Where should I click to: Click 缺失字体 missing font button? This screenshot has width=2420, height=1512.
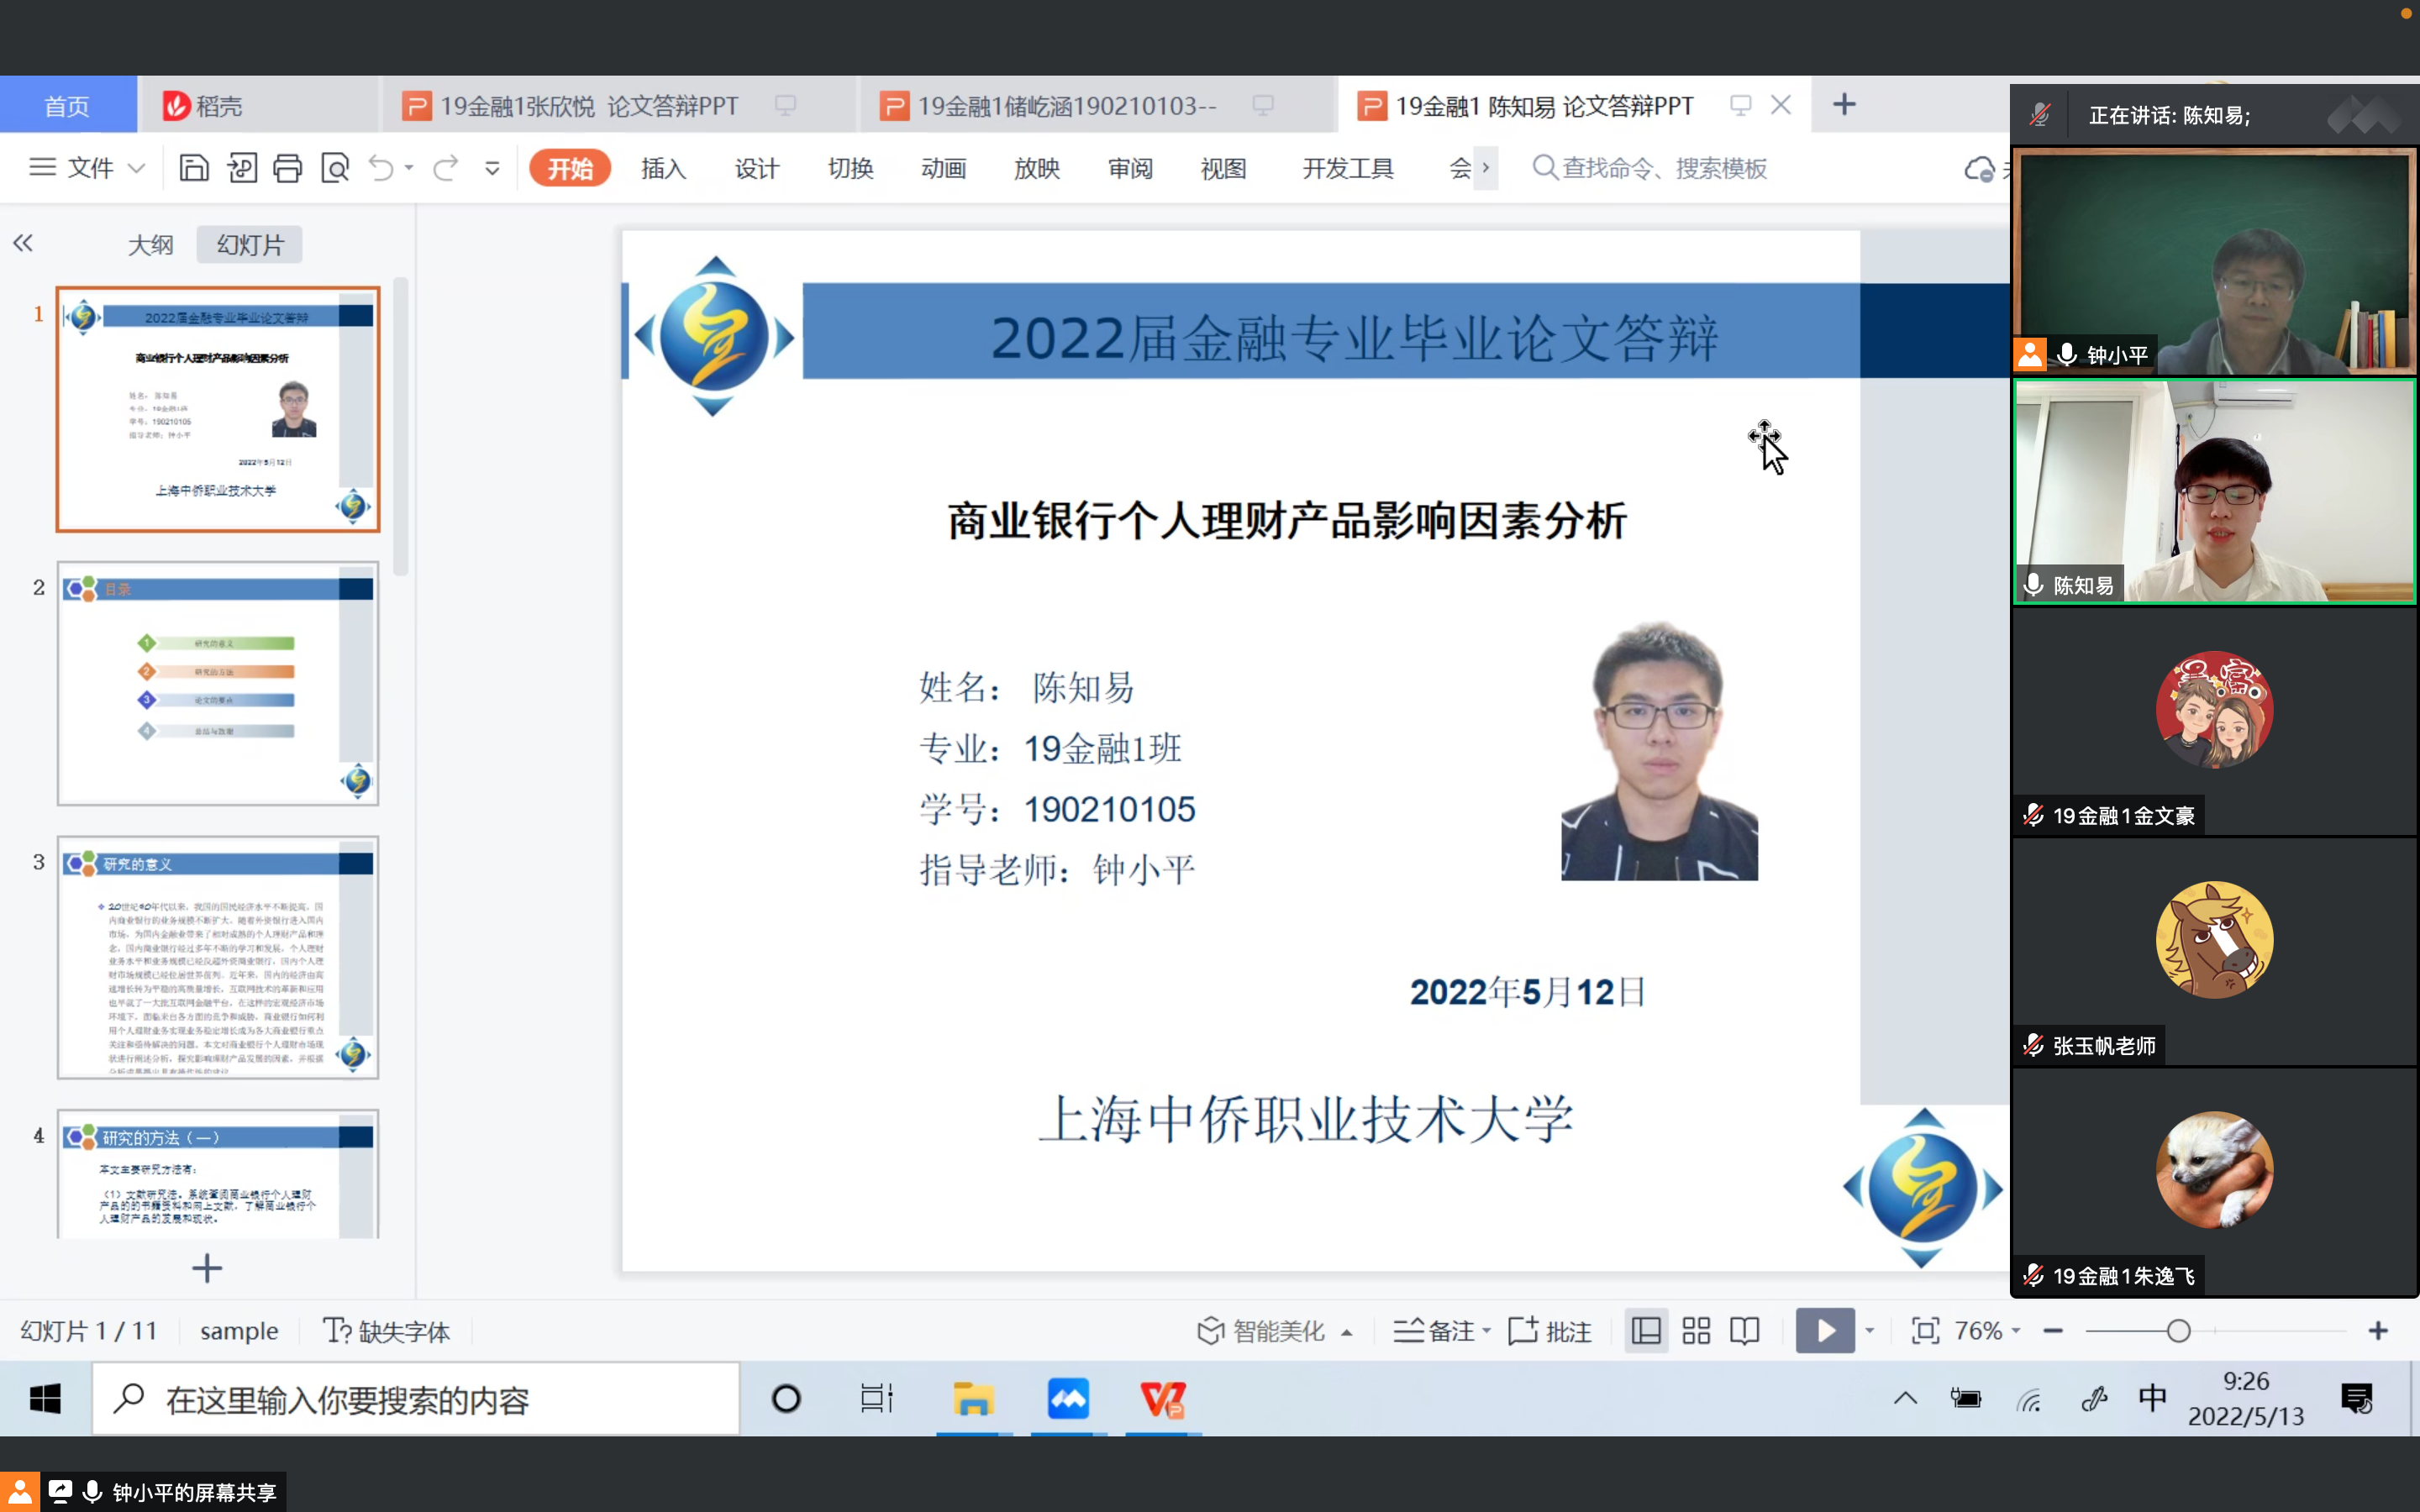(387, 1331)
